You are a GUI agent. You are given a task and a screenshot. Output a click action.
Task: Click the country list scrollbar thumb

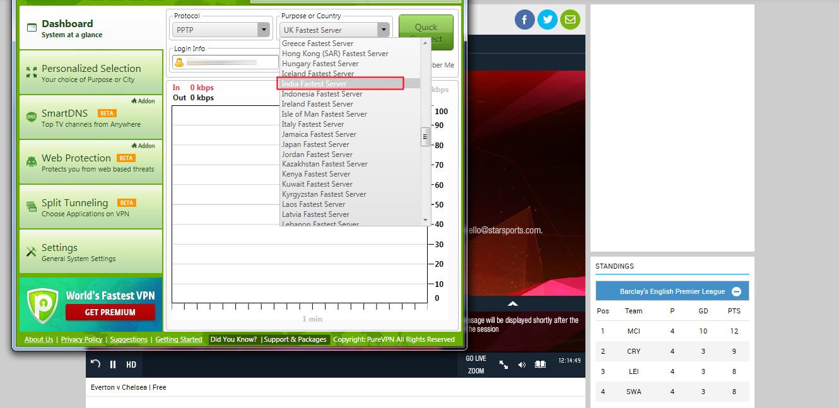pyautogui.click(x=426, y=136)
